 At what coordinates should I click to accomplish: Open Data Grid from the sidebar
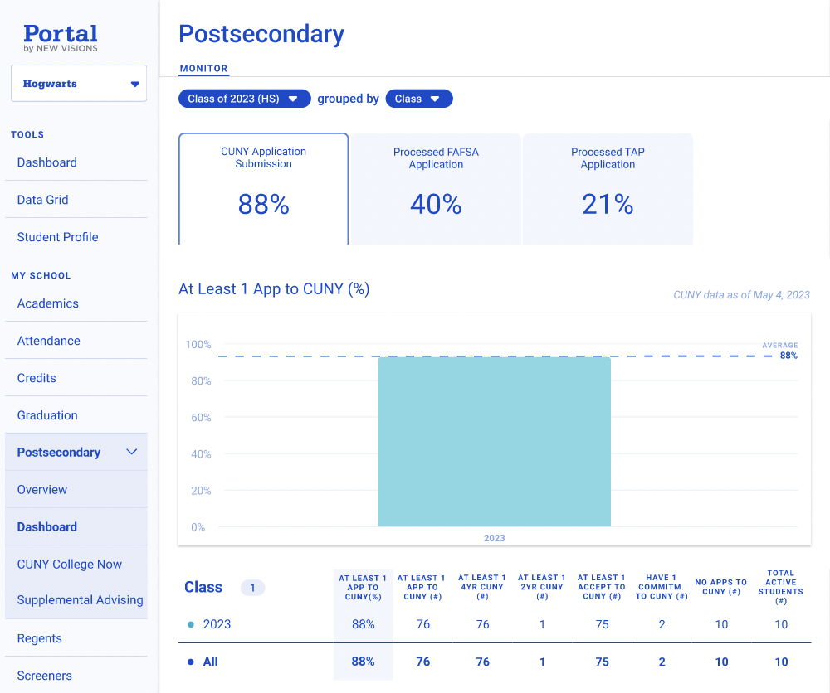coord(43,200)
